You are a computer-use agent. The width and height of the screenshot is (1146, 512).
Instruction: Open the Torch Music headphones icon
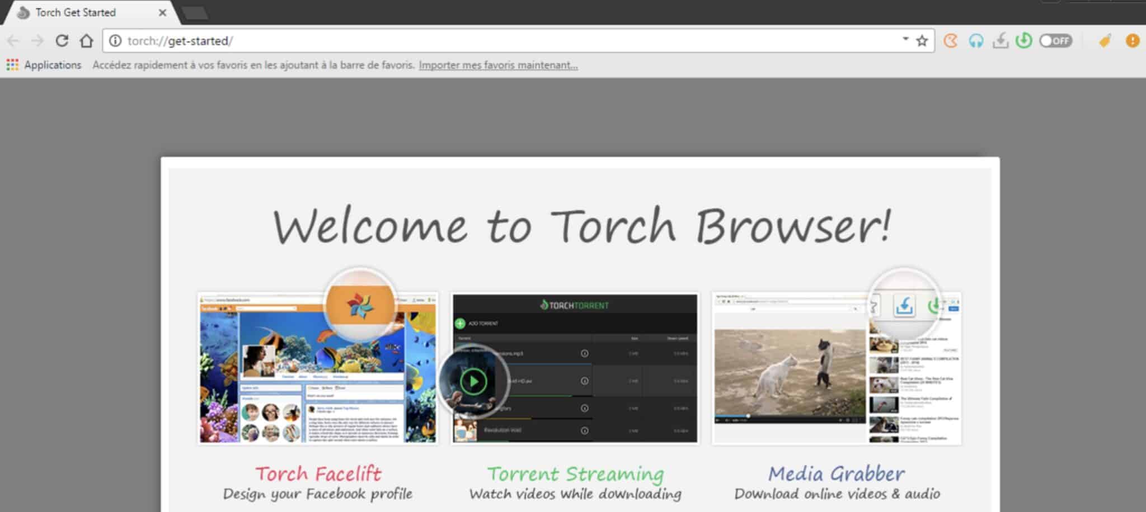(976, 41)
